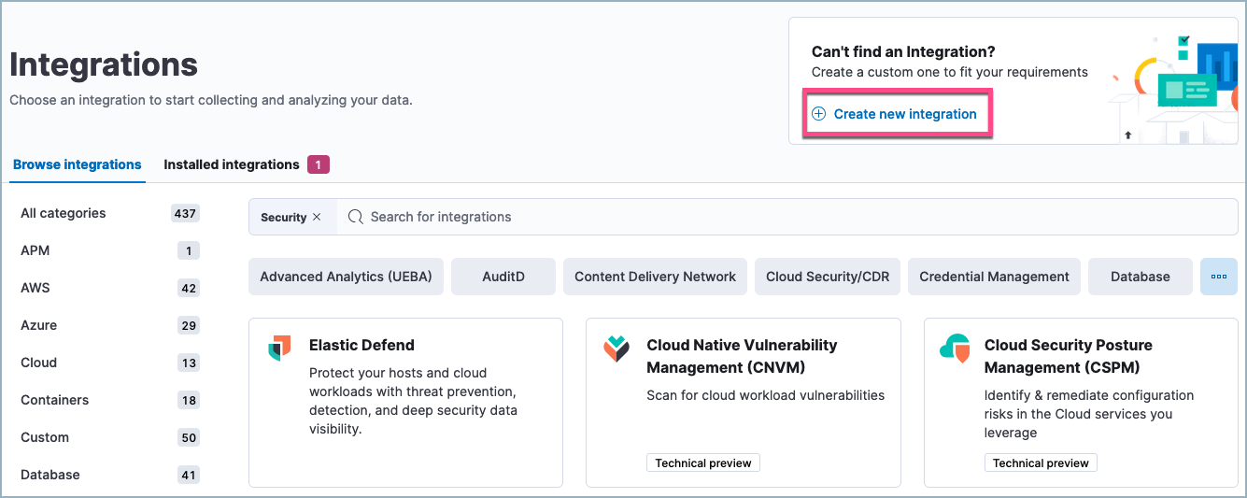
Task: Click the Cloud Security Posture Management icon
Action: click(954, 348)
